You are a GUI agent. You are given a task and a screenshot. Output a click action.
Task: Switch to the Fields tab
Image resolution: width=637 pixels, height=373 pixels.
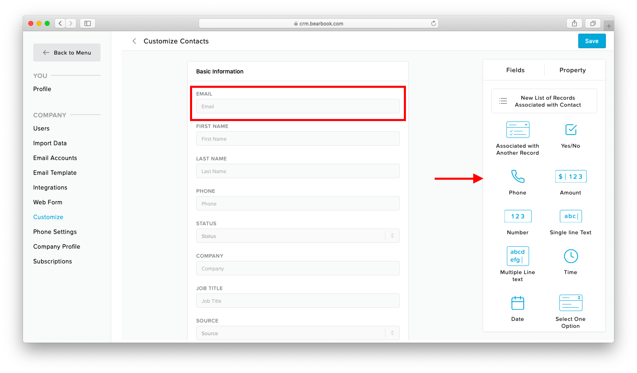(515, 70)
